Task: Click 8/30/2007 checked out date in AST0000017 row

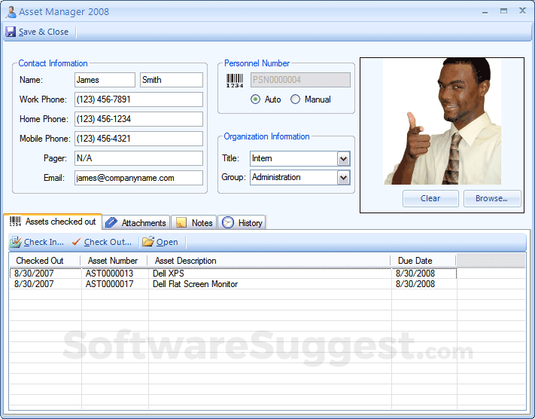Action: click(x=45, y=284)
